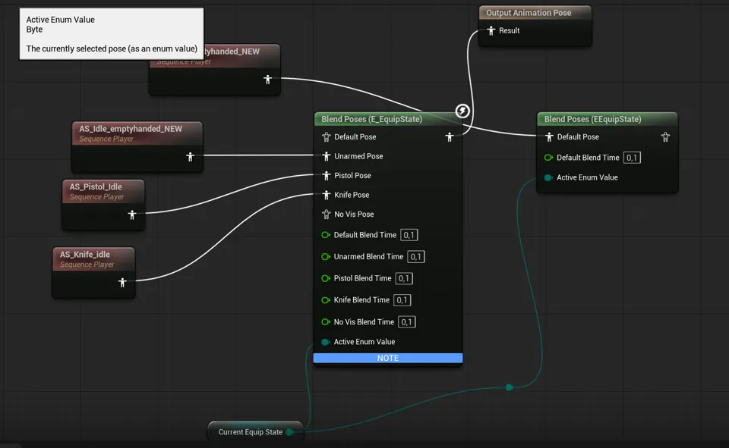Click the Unarmed Pose label text
The height and width of the screenshot is (448, 729).
click(358, 156)
